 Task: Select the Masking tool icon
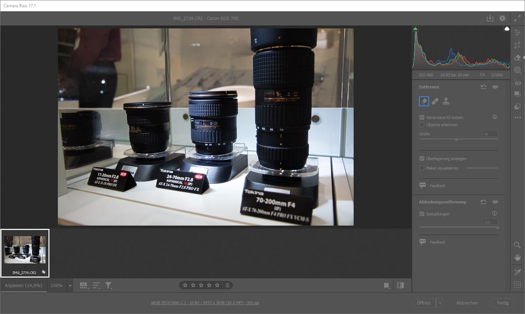(517, 70)
